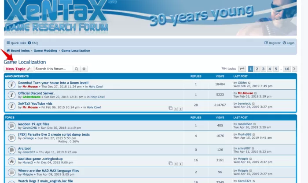Viewport: 308px width, 183px height.
Task: View last post icon by ronaldSon
Action: coord(255,124)
